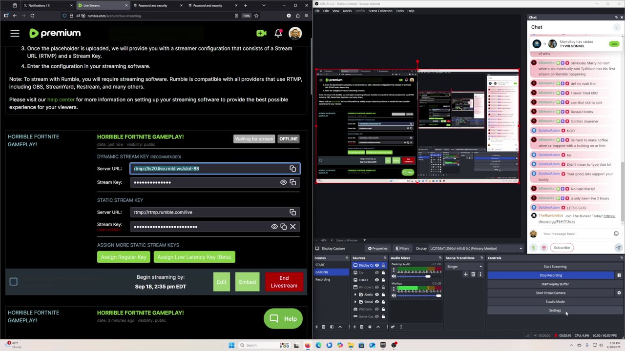The image size is (625, 351).
Task: Copy the dynamic Server URL
Action: pos(293,169)
